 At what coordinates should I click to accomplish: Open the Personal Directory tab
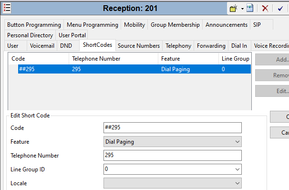(x=30, y=35)
